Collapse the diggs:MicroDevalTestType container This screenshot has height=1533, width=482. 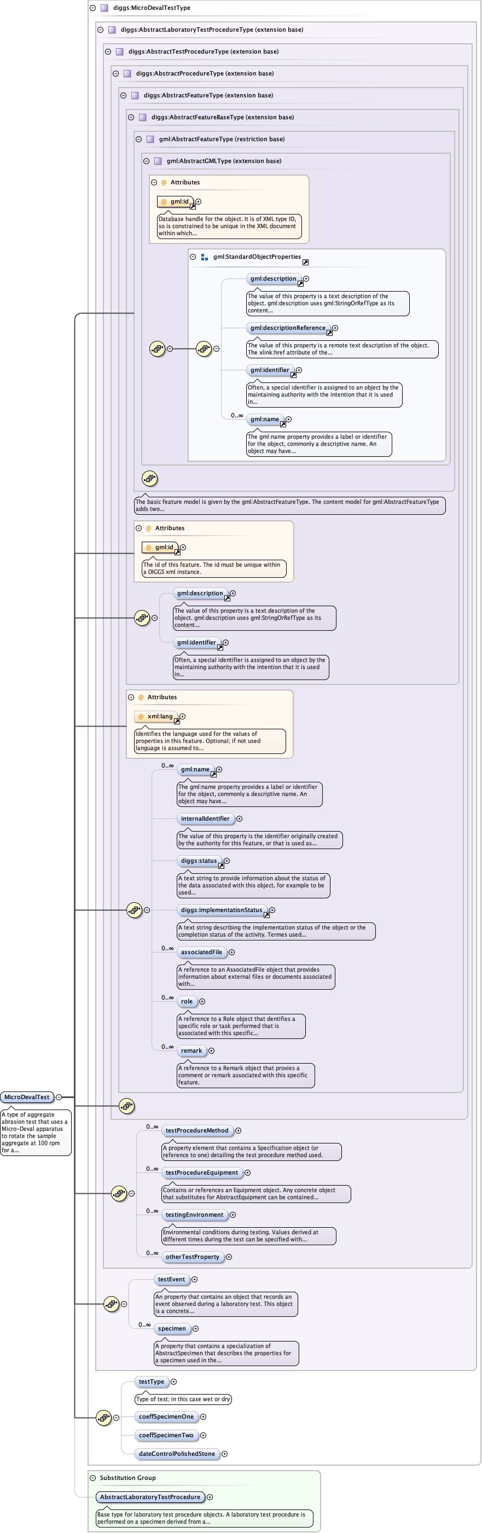pyautogui.click(x=92, y=8)
